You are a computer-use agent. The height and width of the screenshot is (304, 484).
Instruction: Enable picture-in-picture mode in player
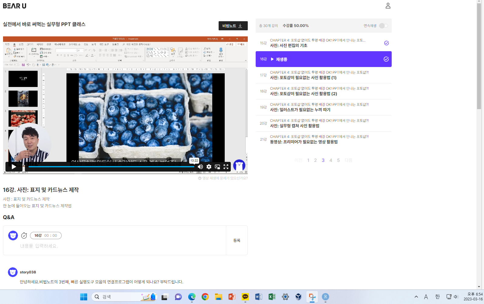coord(217,167)
